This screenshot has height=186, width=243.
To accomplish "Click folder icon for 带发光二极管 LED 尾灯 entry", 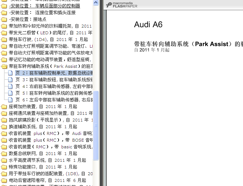I will [x=4, y=33].
